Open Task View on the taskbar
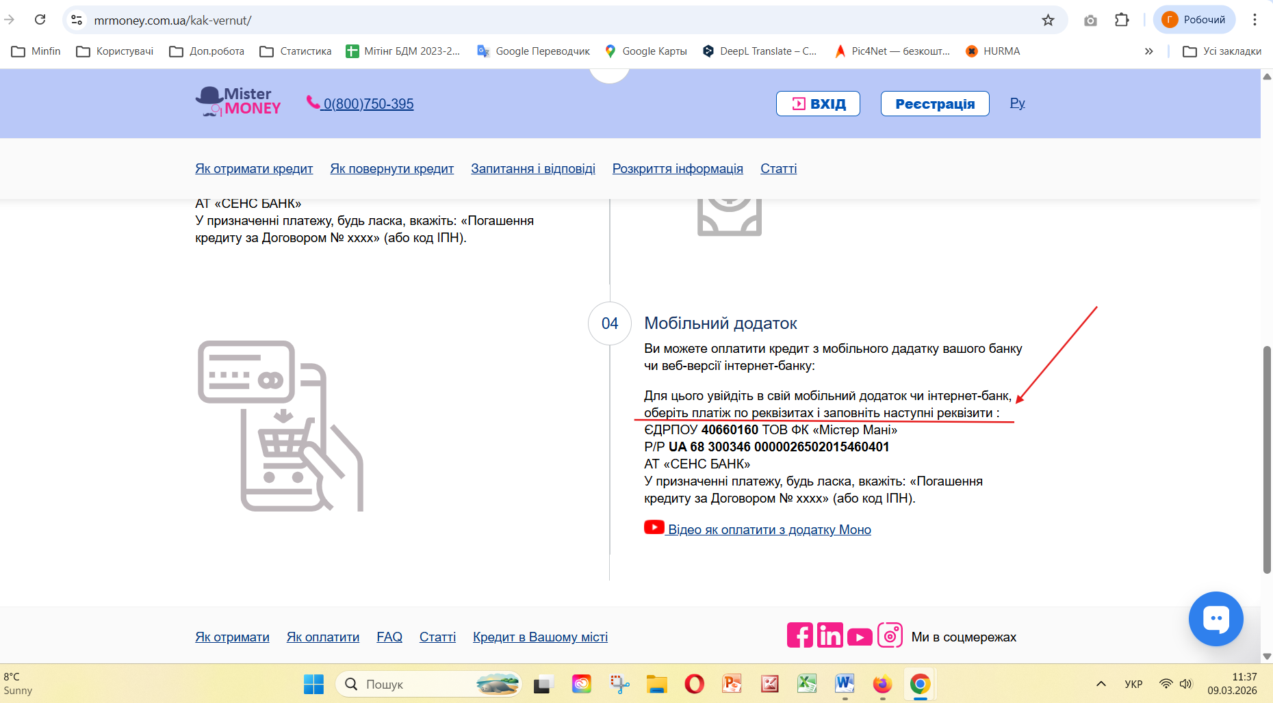 [543, 684]
